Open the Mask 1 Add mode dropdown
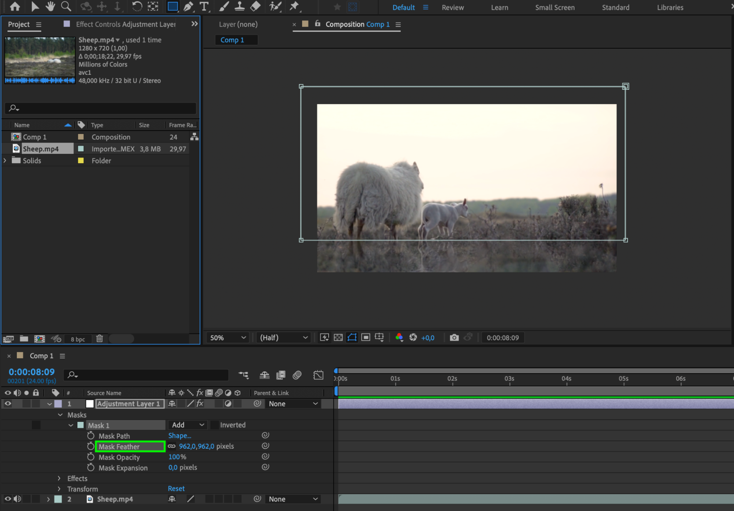The image size is (734, 511). [188, 425]
